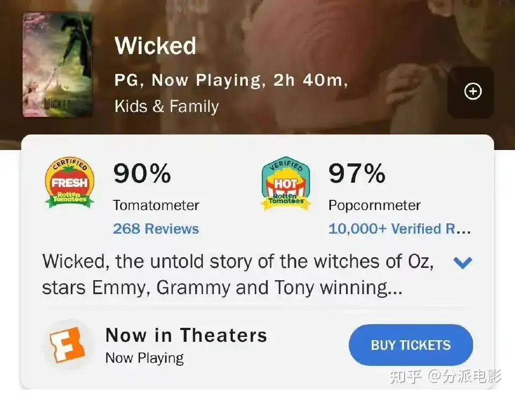The height and width of the screenshot is (397, 515).
Task: Click the Now Playing text under Now in Theaters
Action: [144, 358]
